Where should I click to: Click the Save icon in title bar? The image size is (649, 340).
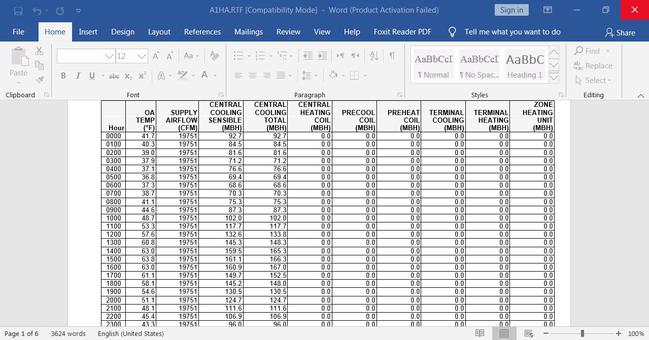pos(18,10)
